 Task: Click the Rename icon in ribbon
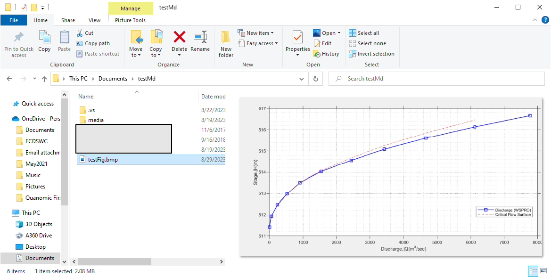(x=200, y=38)
